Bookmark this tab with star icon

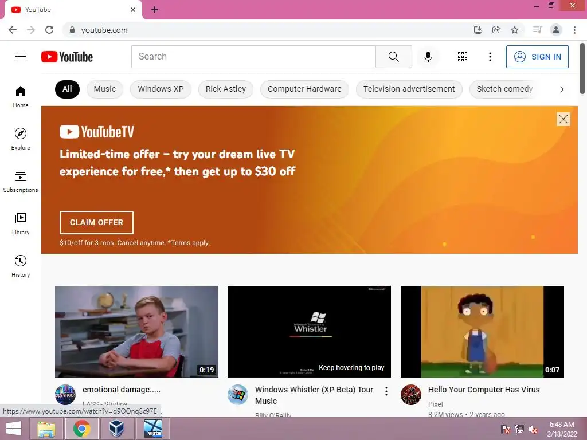coord(515,30)
